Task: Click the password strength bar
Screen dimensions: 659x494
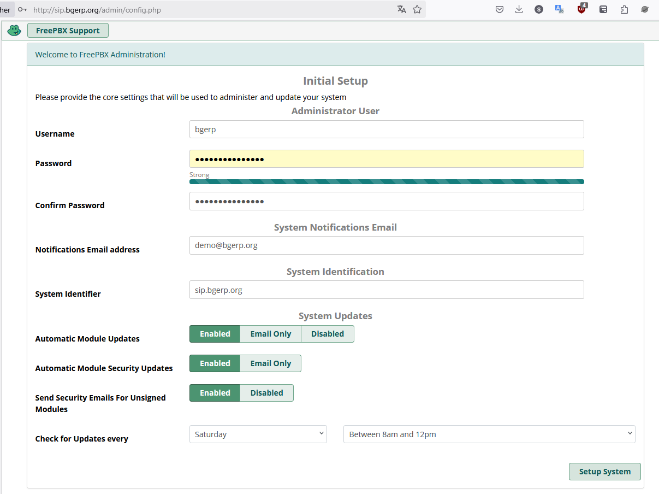Action: [x=387, y=182]
